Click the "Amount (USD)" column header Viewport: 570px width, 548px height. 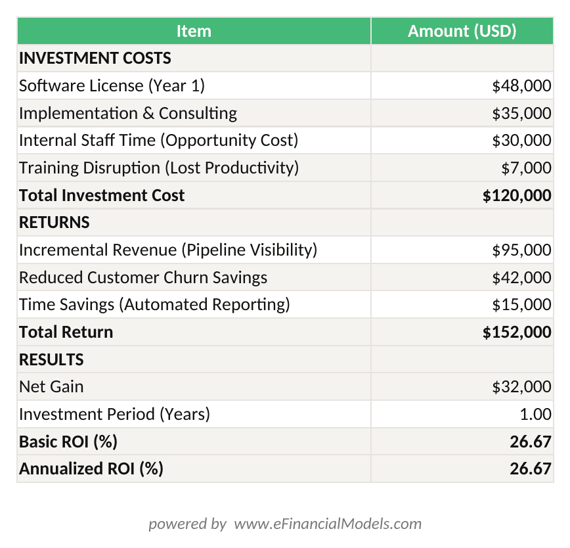(462, 31)
